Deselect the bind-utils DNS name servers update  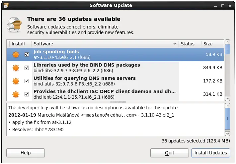pos(27,81)
